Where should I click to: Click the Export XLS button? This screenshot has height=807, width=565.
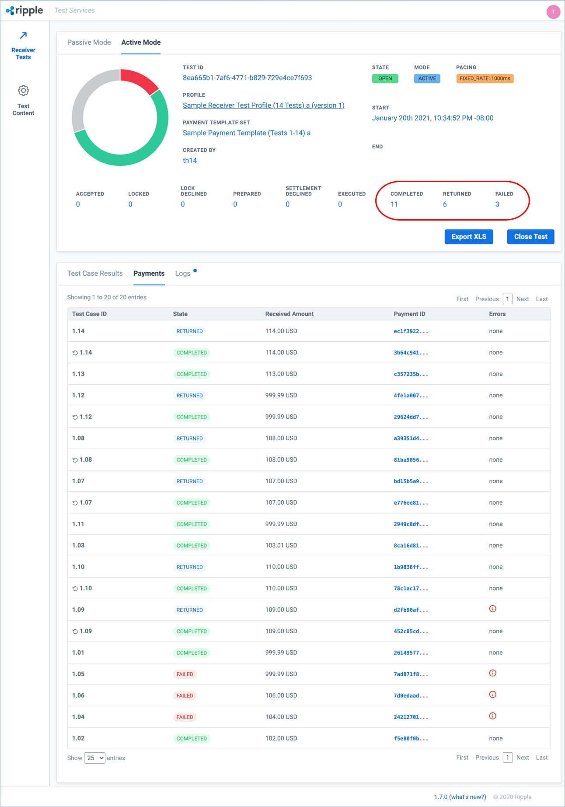pos(468,237)
